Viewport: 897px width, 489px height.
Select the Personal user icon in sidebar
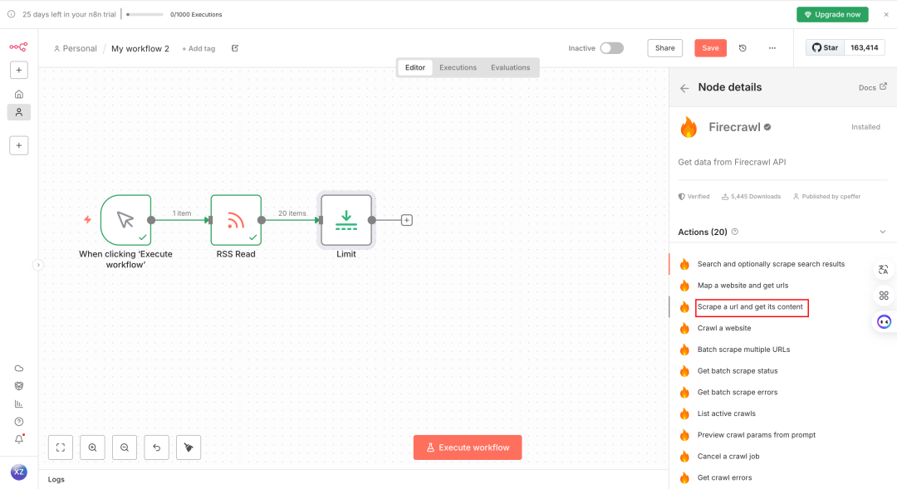tap(19, 112)
